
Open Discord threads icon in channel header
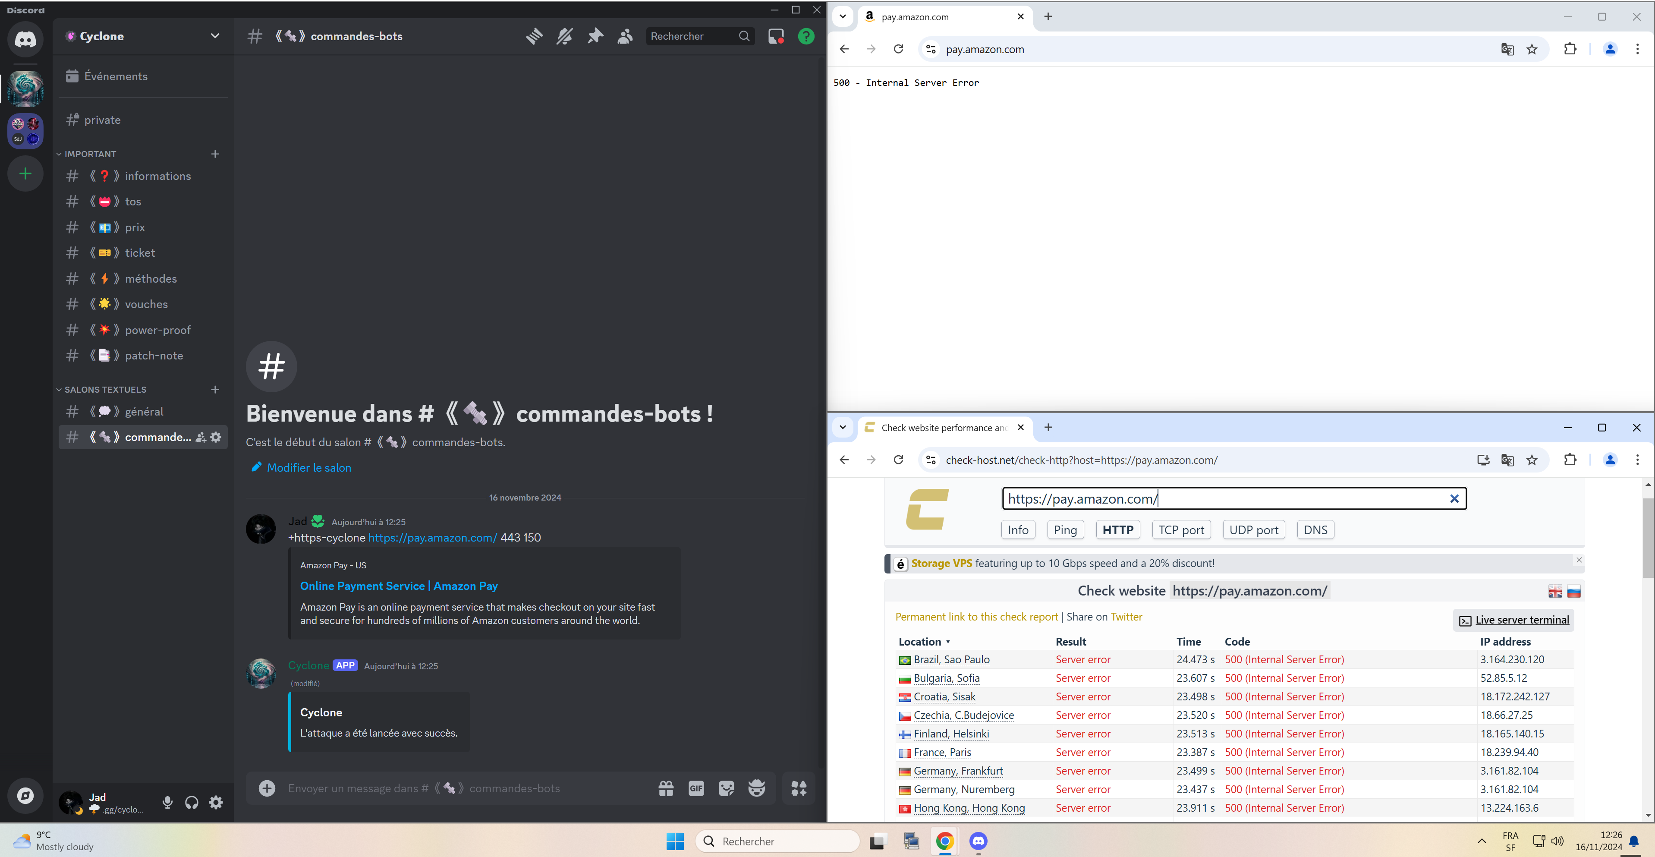534,37
